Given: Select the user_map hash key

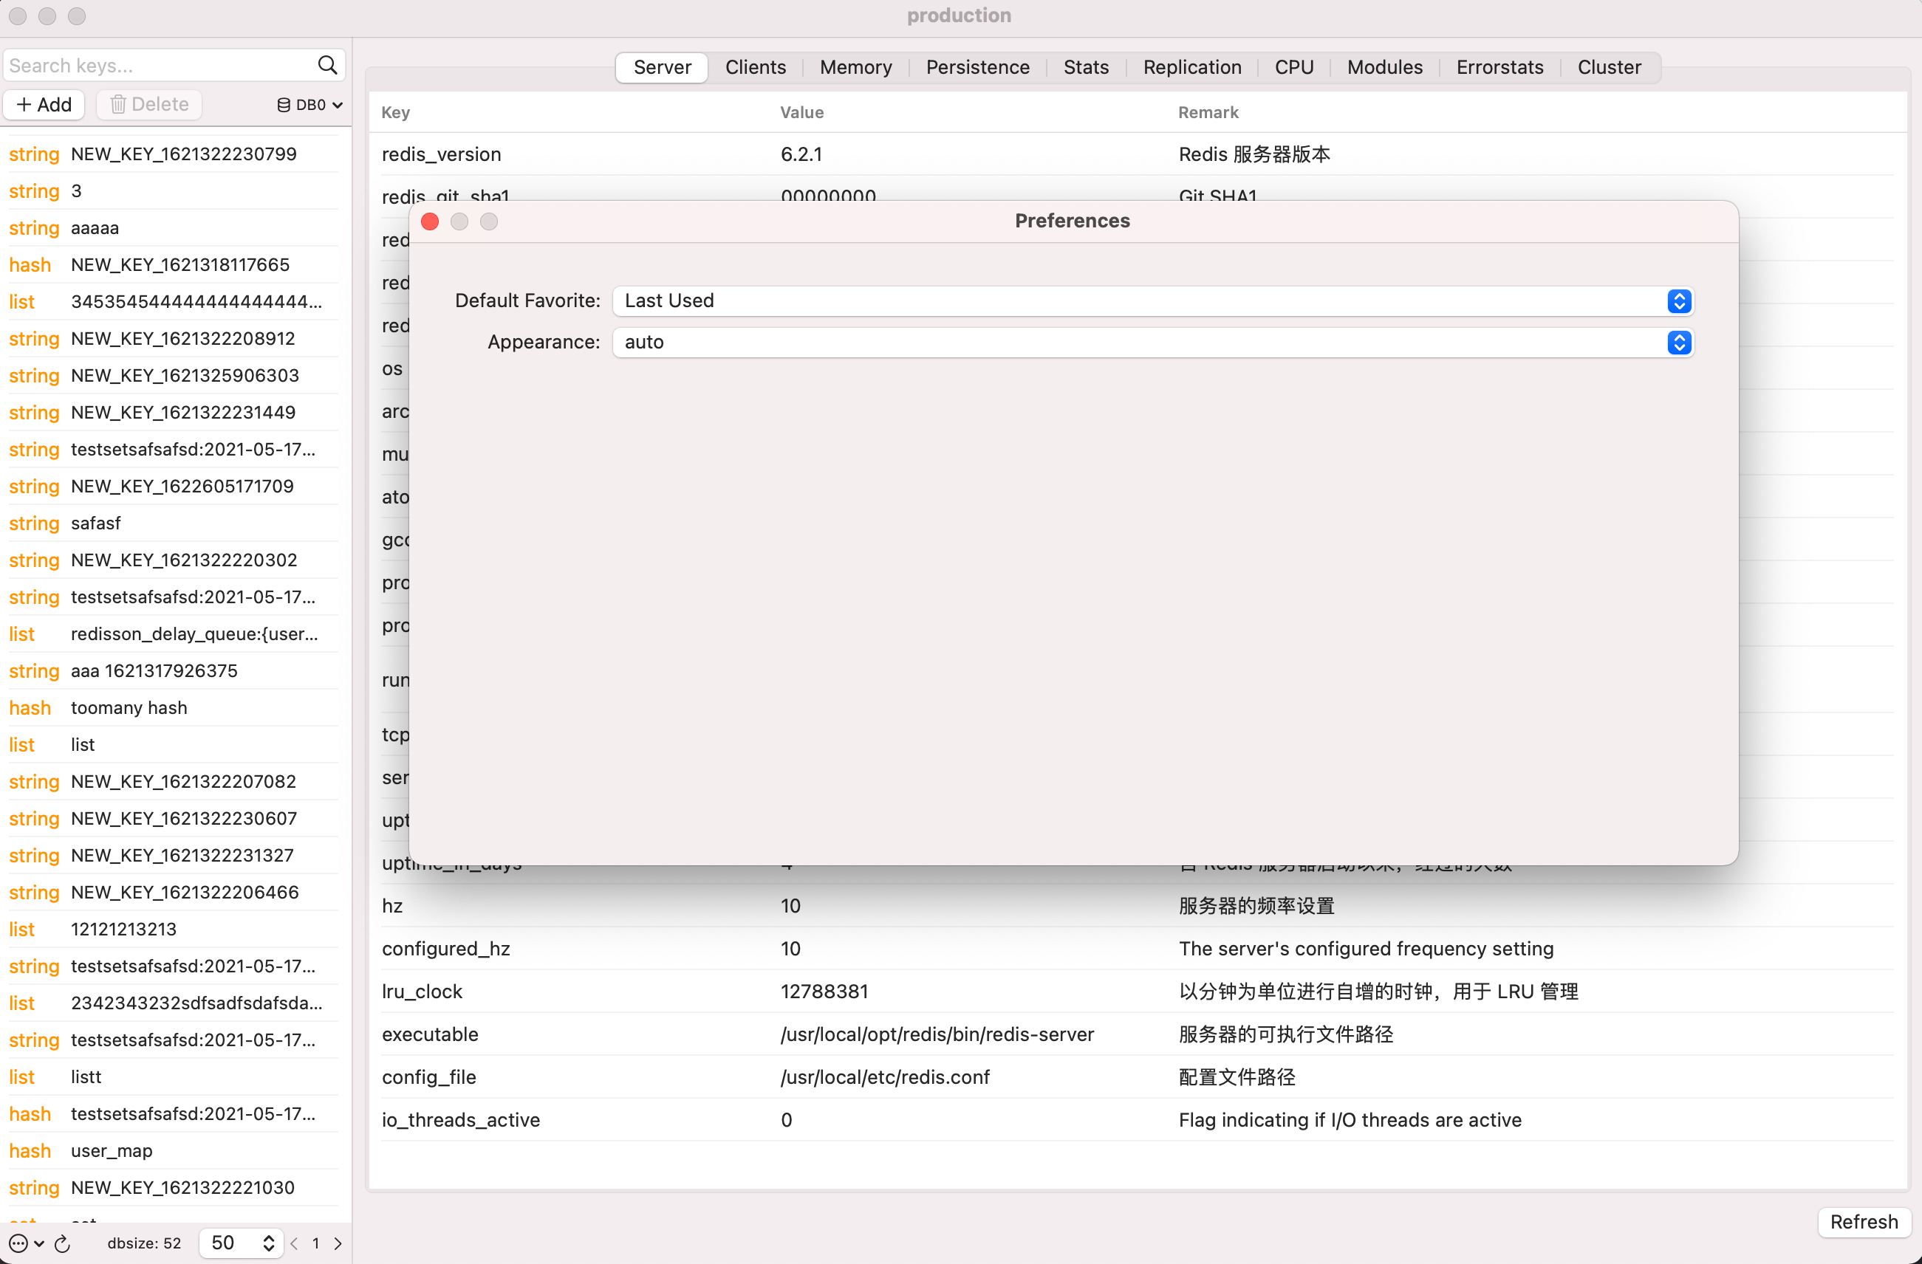Looking at the screenshot, I should [112, 1150].
